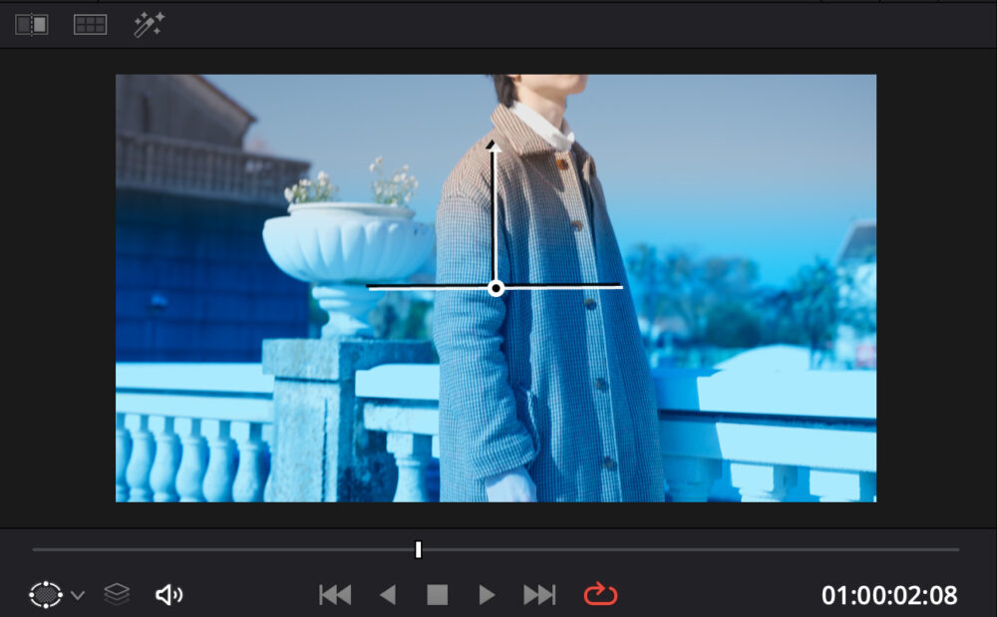Stop playback
The height and width of the screenshot is (617, 997).
437,595
